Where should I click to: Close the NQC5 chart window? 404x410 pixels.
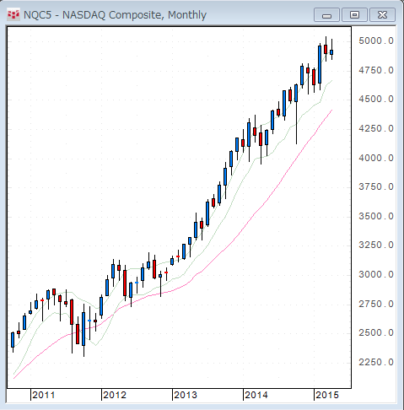pos(382,15)
